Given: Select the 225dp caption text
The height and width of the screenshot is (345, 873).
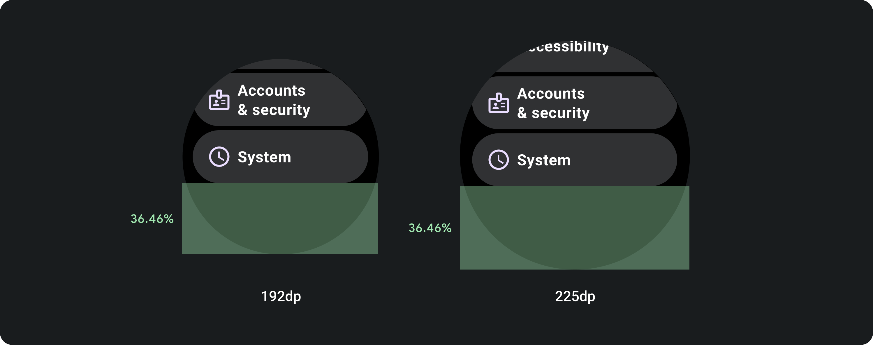Looking at the screenshot, I should pos(575,296).
